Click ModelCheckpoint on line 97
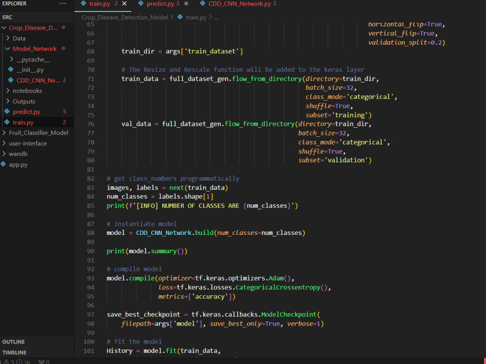 click(x=289, y=314)
